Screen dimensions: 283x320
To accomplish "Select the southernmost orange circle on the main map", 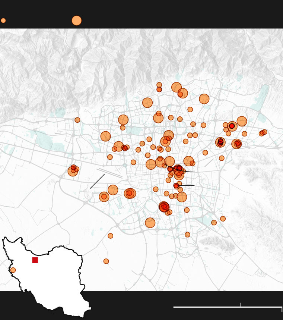I will pos(106,261).
